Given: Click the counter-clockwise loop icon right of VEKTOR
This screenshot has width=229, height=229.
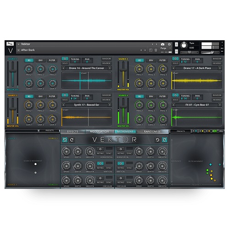Looking at the screenshot, I should (x=158, y=140).
